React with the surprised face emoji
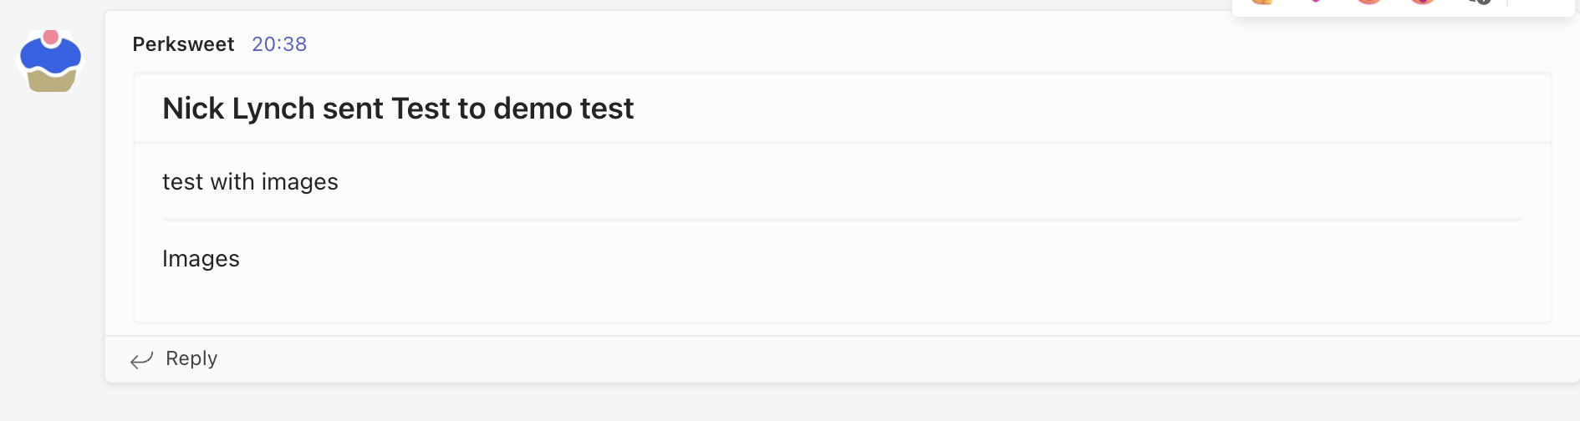Viewport: 1580px width, 421px height. point(1423,2)
